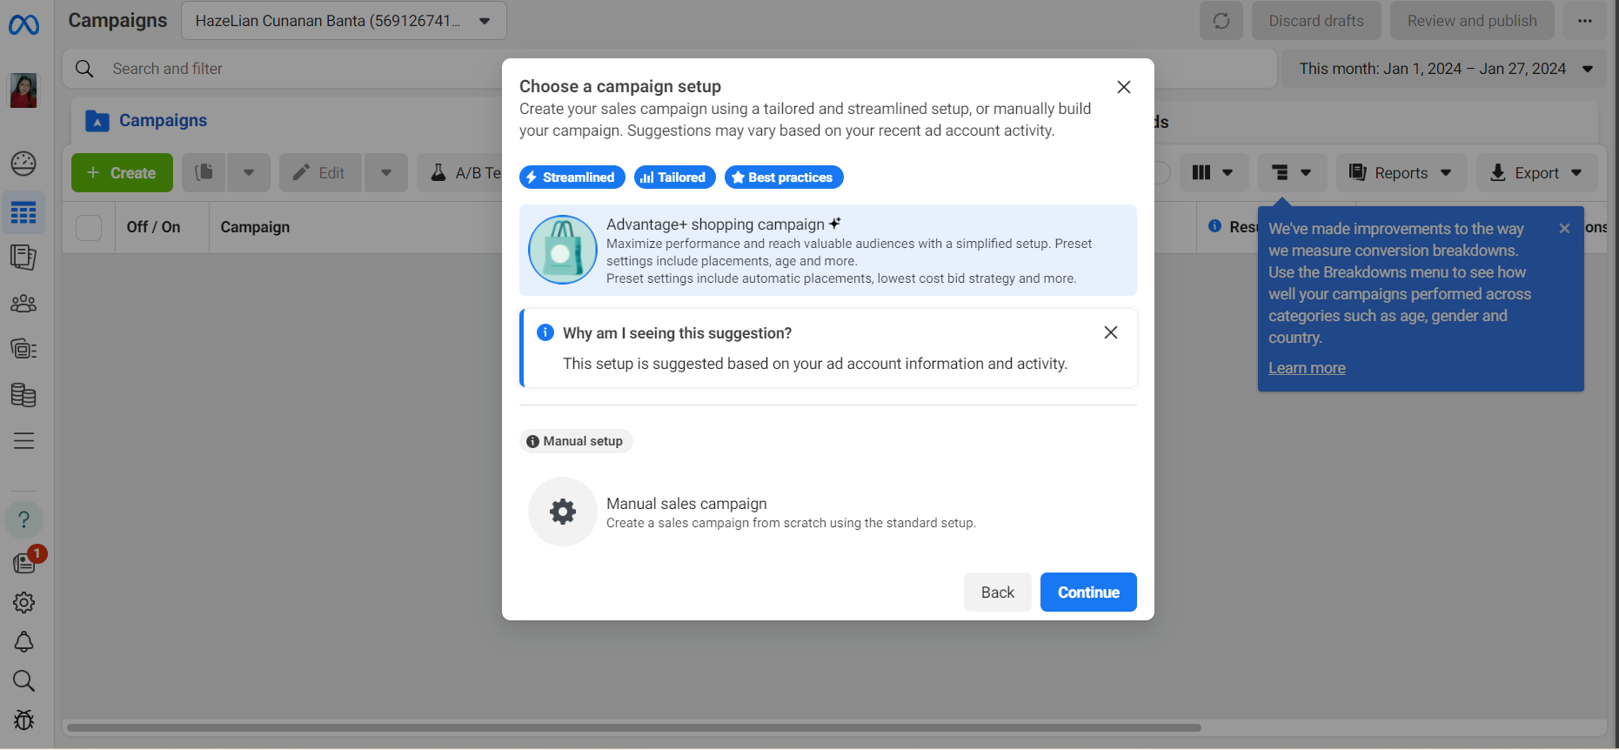Image resolution: width=1619 pixels, height=750 pixels.
Task: Click the Advantage+ shopping bag icon
Action: point(563,250)
